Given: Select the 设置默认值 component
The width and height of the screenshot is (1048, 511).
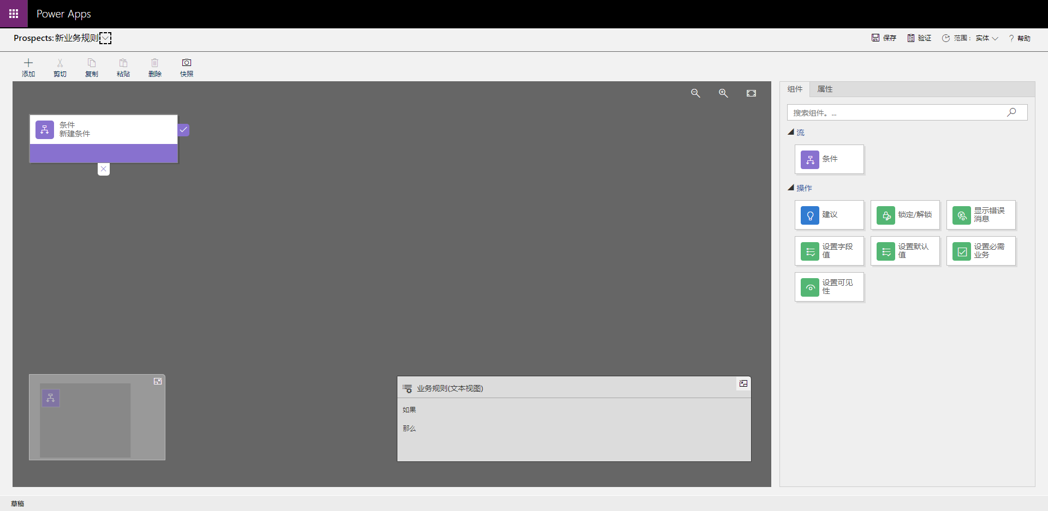Looking at the screenshot, I should 905,251.
